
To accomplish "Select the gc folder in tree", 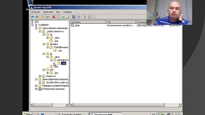I will tap(51, 54).
